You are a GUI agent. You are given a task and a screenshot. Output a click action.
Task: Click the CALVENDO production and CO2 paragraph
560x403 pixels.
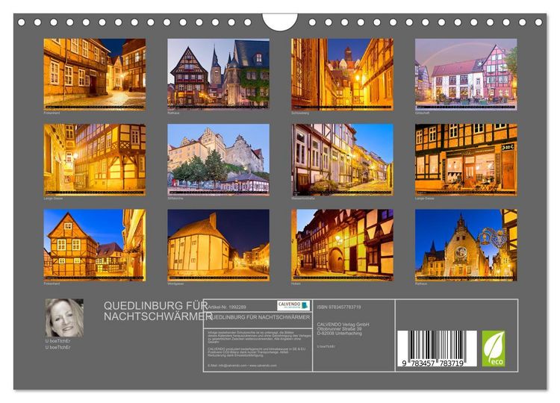pos(257,352)
